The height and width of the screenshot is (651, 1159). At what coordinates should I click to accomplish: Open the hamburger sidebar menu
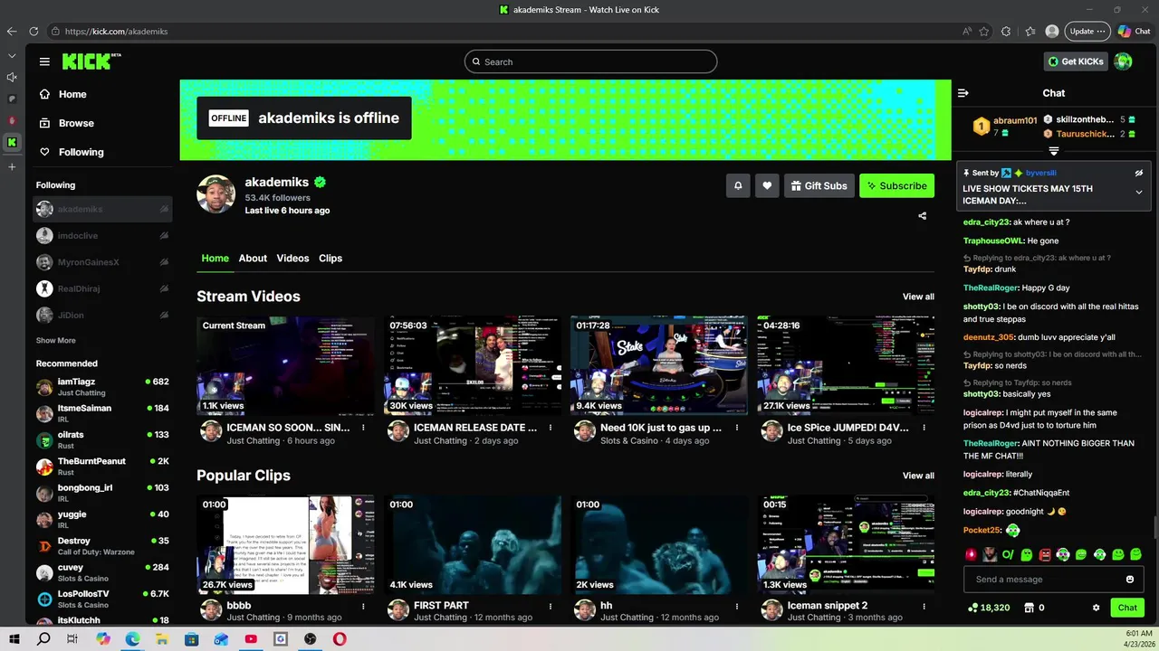pyautogui.click(x=44, y=61)
